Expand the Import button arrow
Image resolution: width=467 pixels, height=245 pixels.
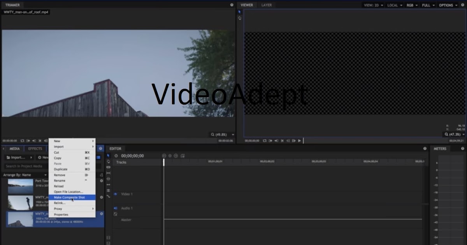32,157
